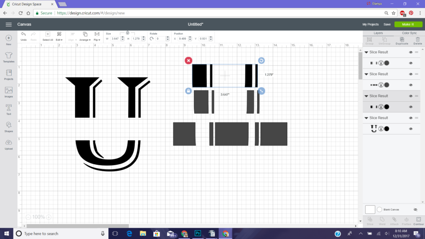
Task: Click the green Make It button
Action: point(408,24)
